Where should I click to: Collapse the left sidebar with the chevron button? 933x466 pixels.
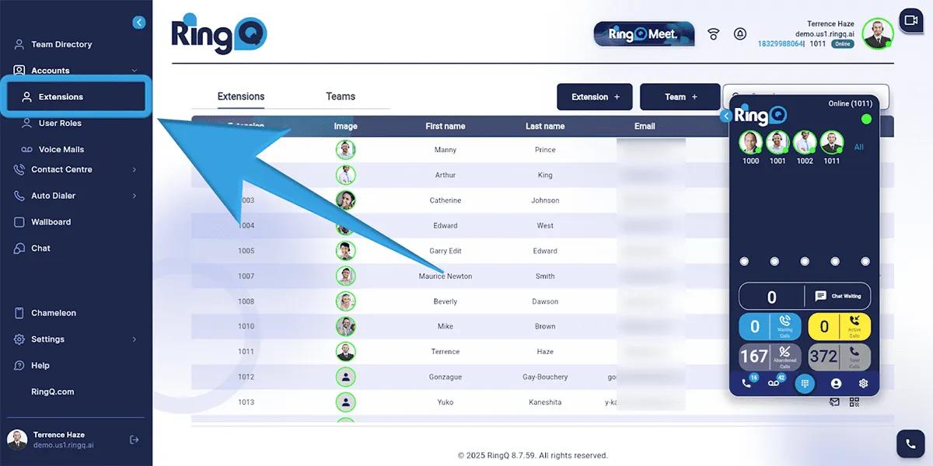[139, 23]
